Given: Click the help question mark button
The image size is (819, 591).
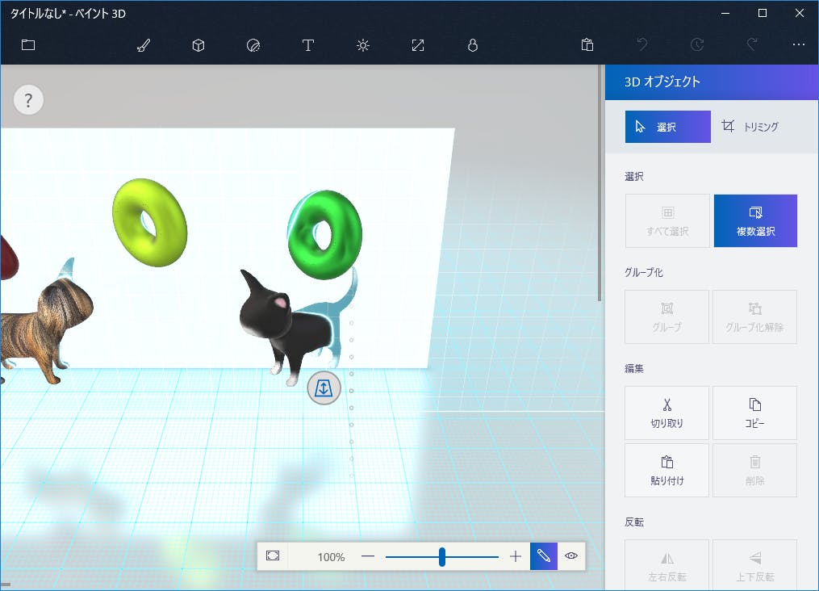Looking at the screenshot, I should 28,100.
